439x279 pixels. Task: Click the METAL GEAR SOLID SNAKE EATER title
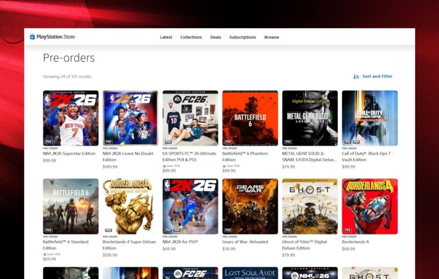pos(310,157)
